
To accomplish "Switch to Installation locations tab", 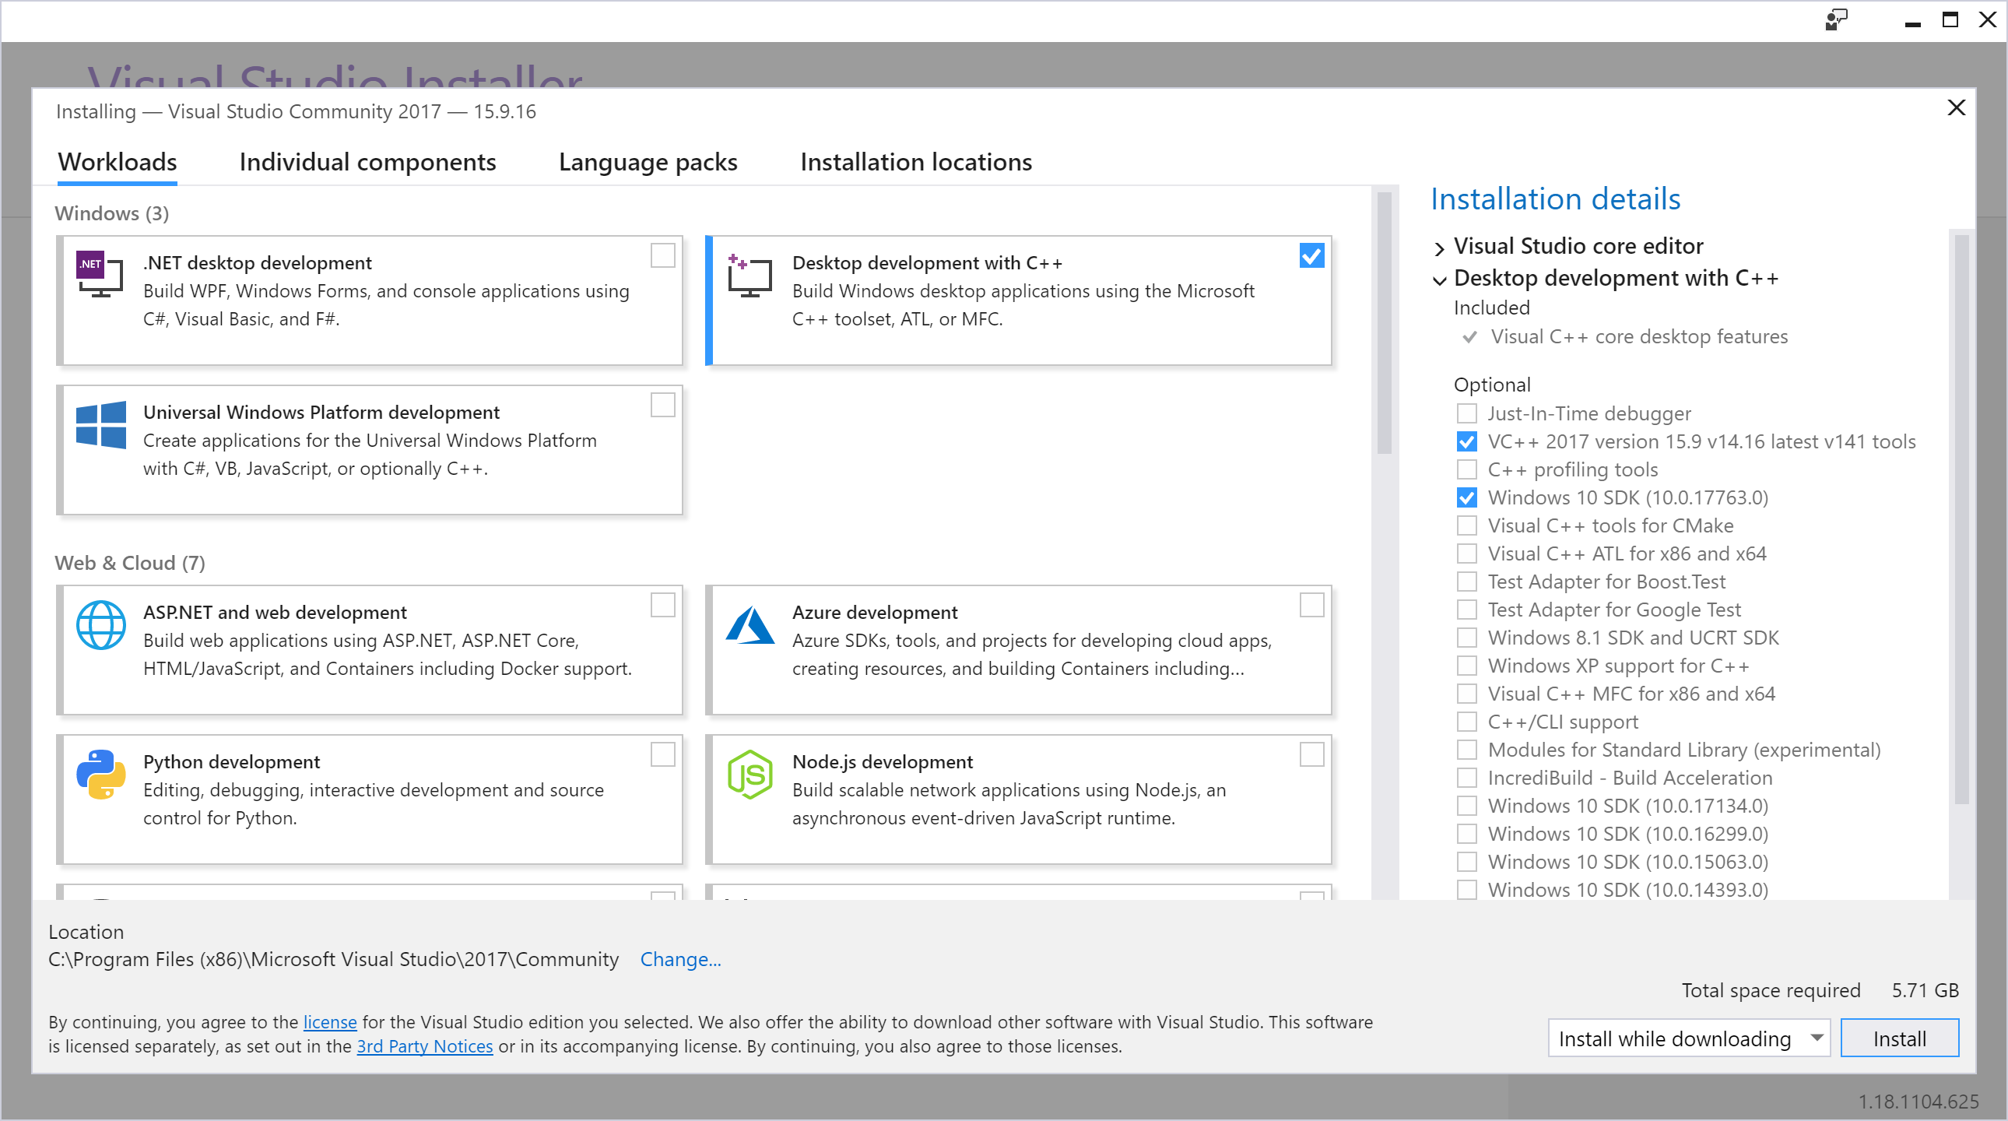I will (916, 162).
